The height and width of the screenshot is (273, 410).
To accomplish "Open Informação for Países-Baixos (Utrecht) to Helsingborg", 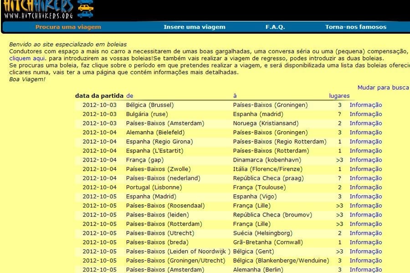I will pos(365,233).
